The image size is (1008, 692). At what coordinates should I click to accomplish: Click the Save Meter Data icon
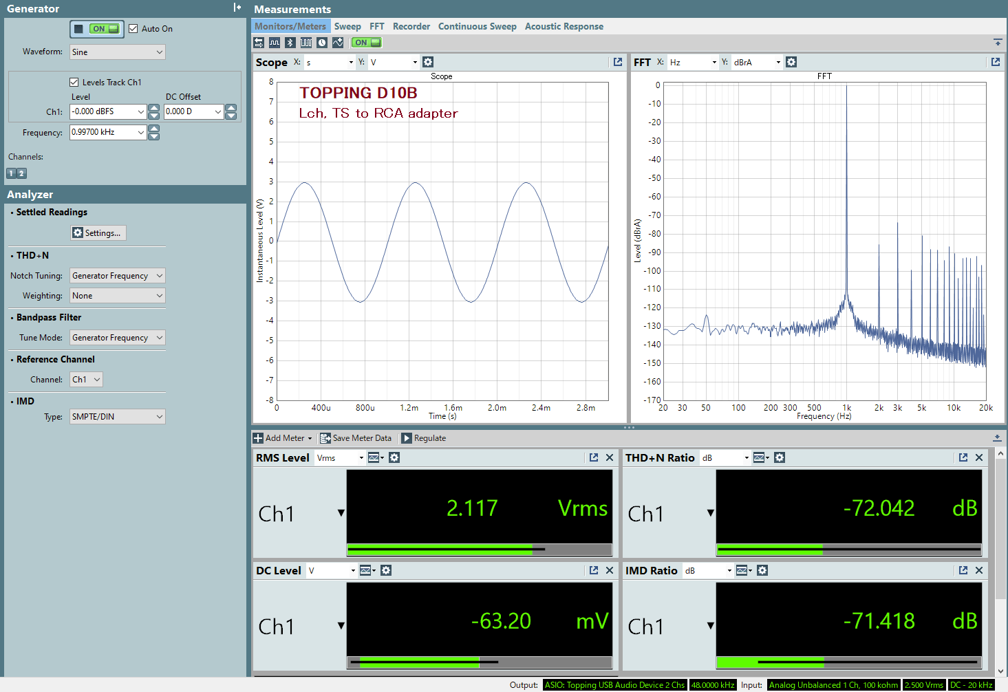click(x=325, y=438)
